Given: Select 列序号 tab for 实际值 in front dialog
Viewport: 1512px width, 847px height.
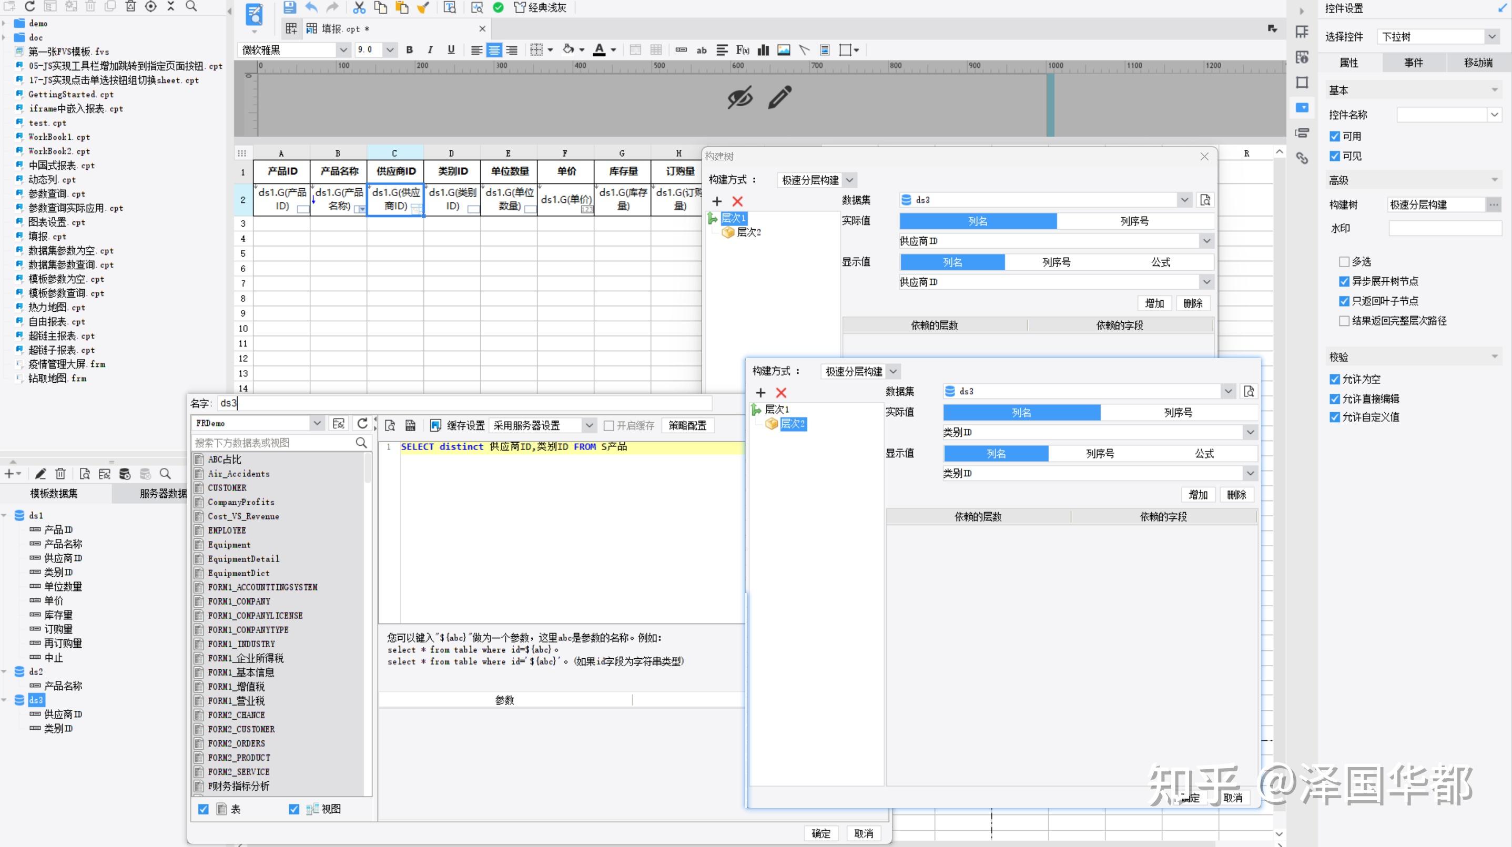Looking at the screenshot, I should tap(1178, 413).
